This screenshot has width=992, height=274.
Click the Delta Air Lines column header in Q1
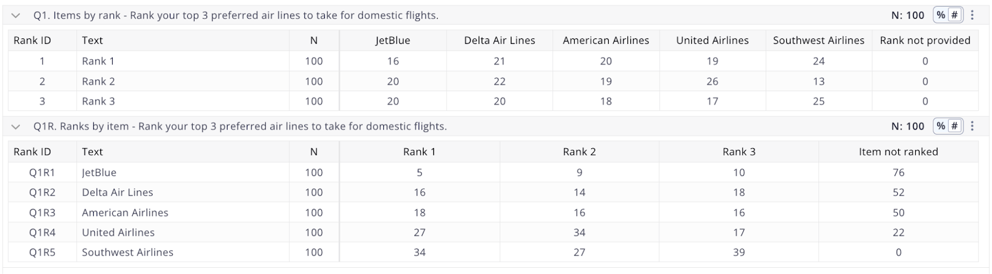[x=499, y=40]
